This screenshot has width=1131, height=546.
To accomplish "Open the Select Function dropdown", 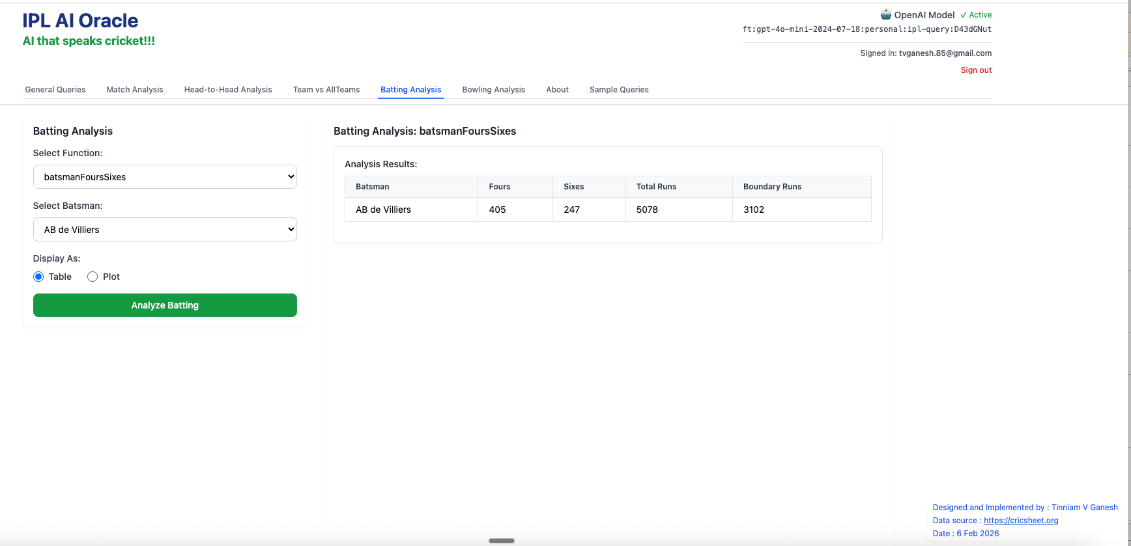I will click(165, 177).
